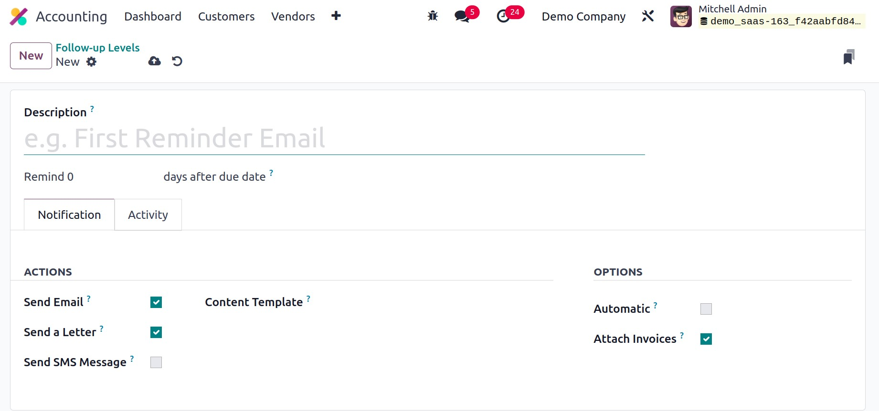879x411 pixels.
Task: Click the wrench and screwdriver tools icon
Action: pos(648,16)
